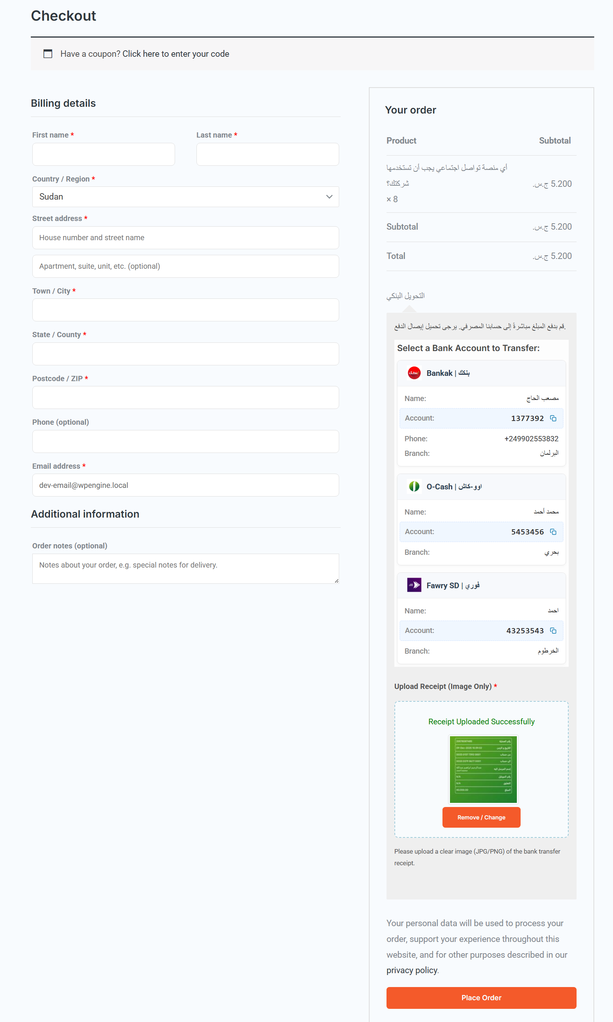Click the Street address field

tap(185, 238)
